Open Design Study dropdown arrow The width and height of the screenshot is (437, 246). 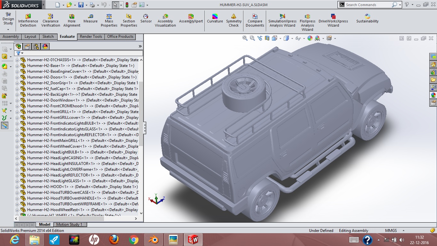[x=8, y=30]
